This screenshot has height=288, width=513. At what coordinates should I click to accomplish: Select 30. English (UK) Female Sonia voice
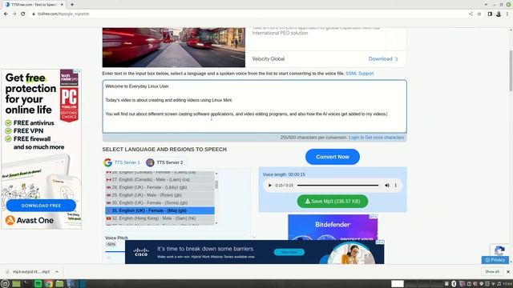point(160,202)
